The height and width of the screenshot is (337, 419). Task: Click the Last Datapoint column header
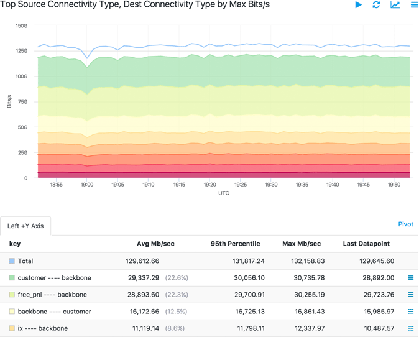pos(366,244)
